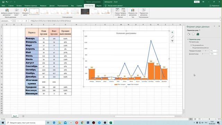Select the Лист1 sheet tab
The image size is (222, 125).
[x=15, y=116]
